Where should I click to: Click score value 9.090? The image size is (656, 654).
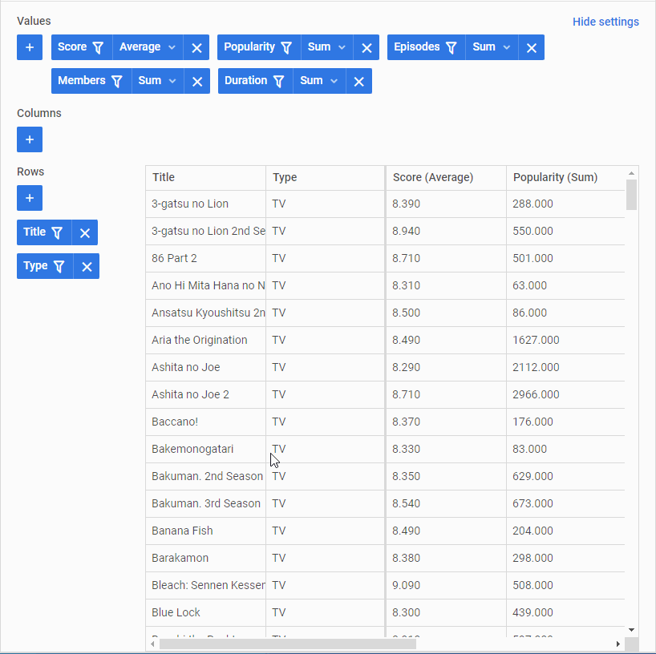446,585
